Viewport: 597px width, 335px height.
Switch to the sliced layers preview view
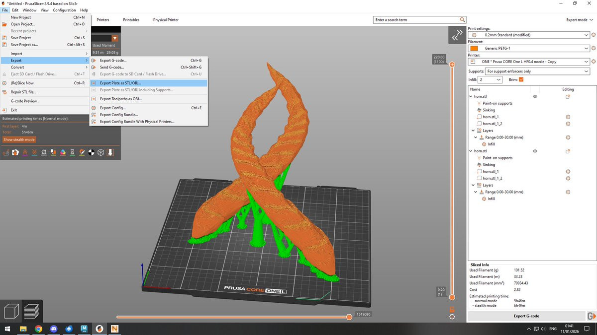(31, 311)
